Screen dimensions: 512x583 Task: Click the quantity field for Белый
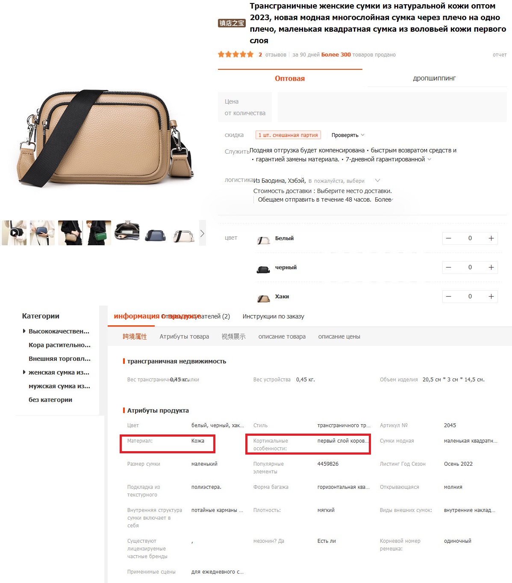pos(470,238)
